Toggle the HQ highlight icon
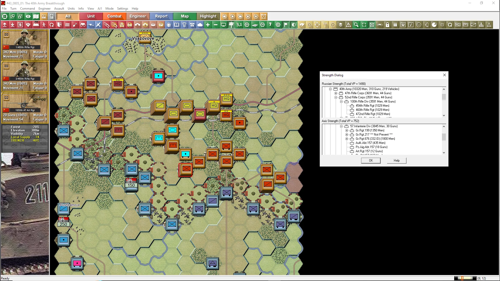The width and height of the screenshot is (500, 281). (x=458, y=25)
